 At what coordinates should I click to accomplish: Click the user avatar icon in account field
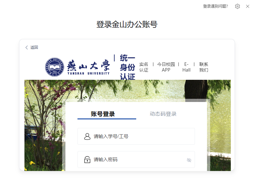pos(87,136)
